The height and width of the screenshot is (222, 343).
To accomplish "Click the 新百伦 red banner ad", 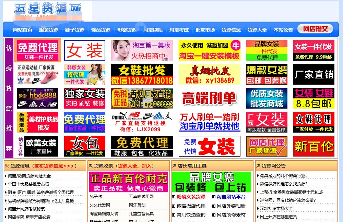I will (x=314, y=146).
